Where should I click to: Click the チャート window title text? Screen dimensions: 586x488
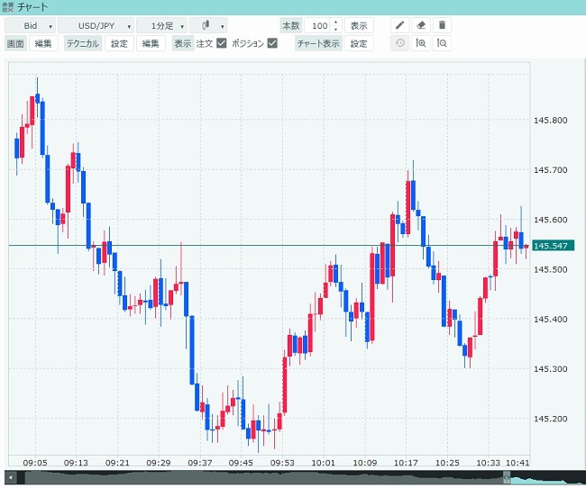click(32, 7)
